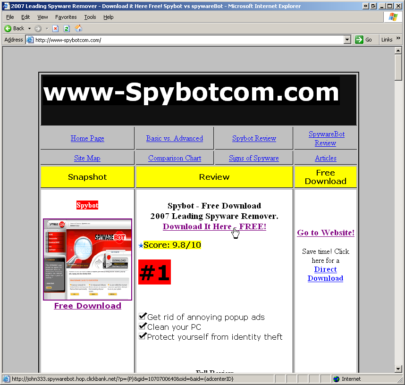Click the Stop loading icon

tap(56, 28)
